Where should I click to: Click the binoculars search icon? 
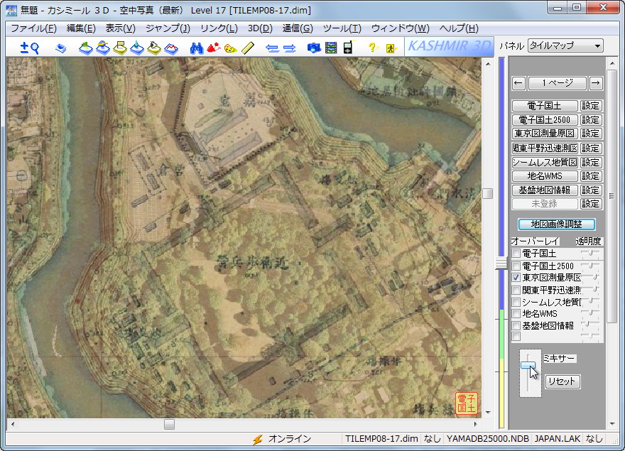197,48
